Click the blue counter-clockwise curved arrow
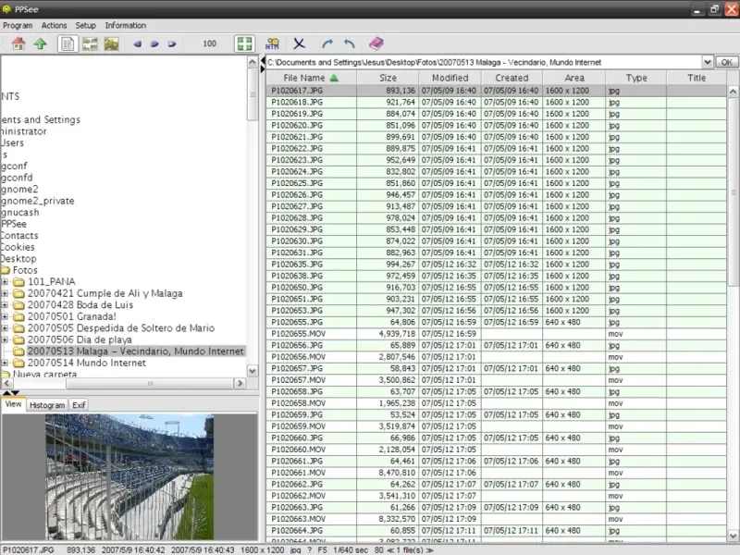The height and width of the screenshot is (555, 740). tap(350, 43)
